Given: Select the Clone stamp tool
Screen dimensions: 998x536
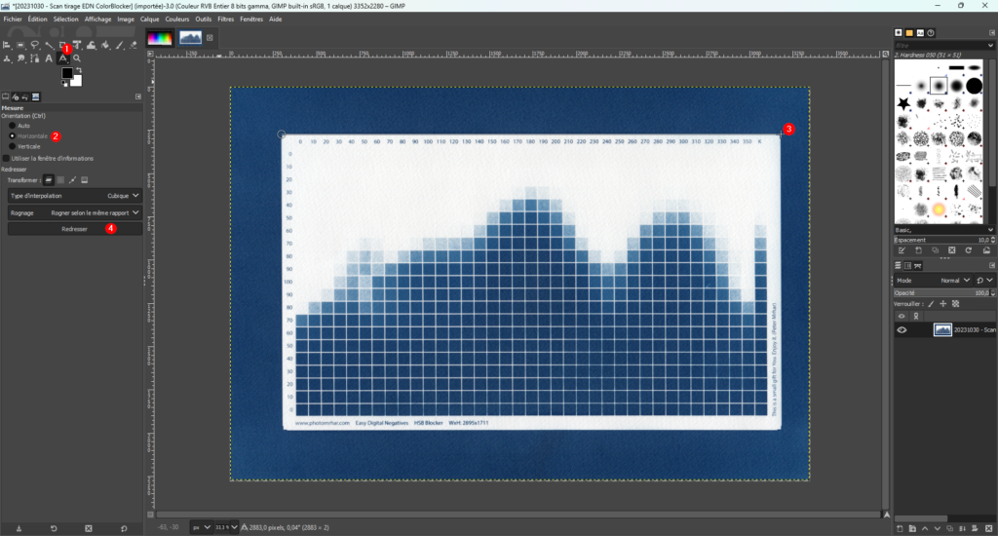Looking at the screenshot, I should [7, 58].
